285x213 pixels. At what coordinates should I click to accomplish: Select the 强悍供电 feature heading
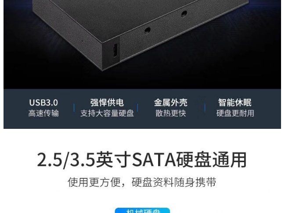click(x=107, y=103)
